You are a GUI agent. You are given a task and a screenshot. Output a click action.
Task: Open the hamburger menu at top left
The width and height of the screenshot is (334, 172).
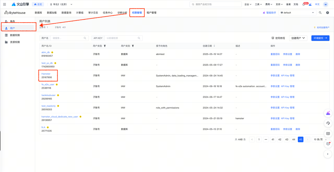click(x=4, y=4)
